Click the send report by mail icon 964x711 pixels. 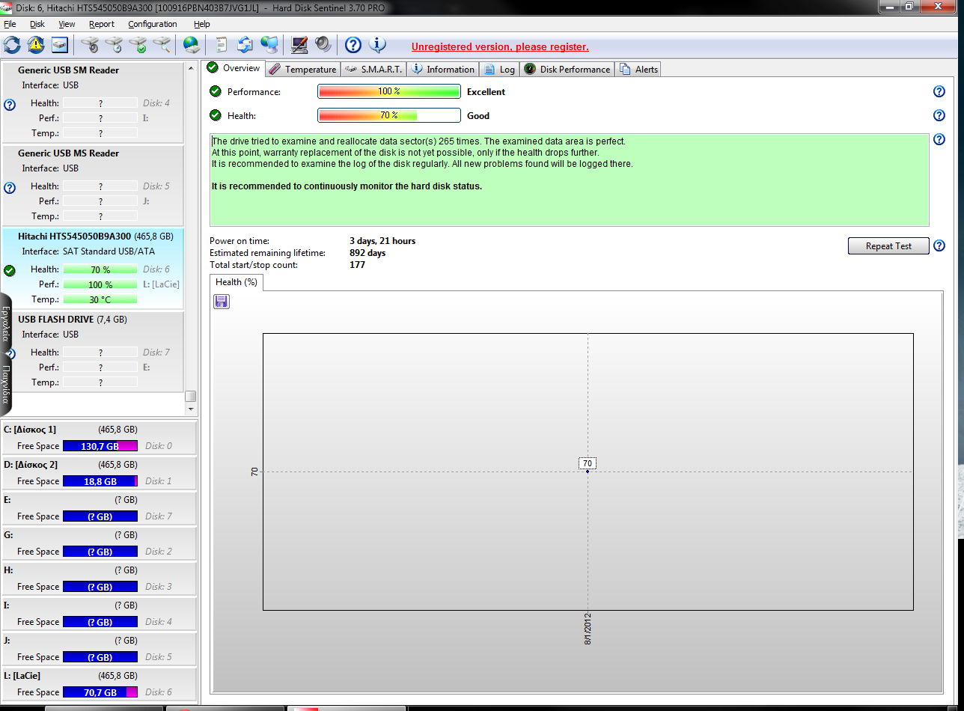click(x=245, y=45)
